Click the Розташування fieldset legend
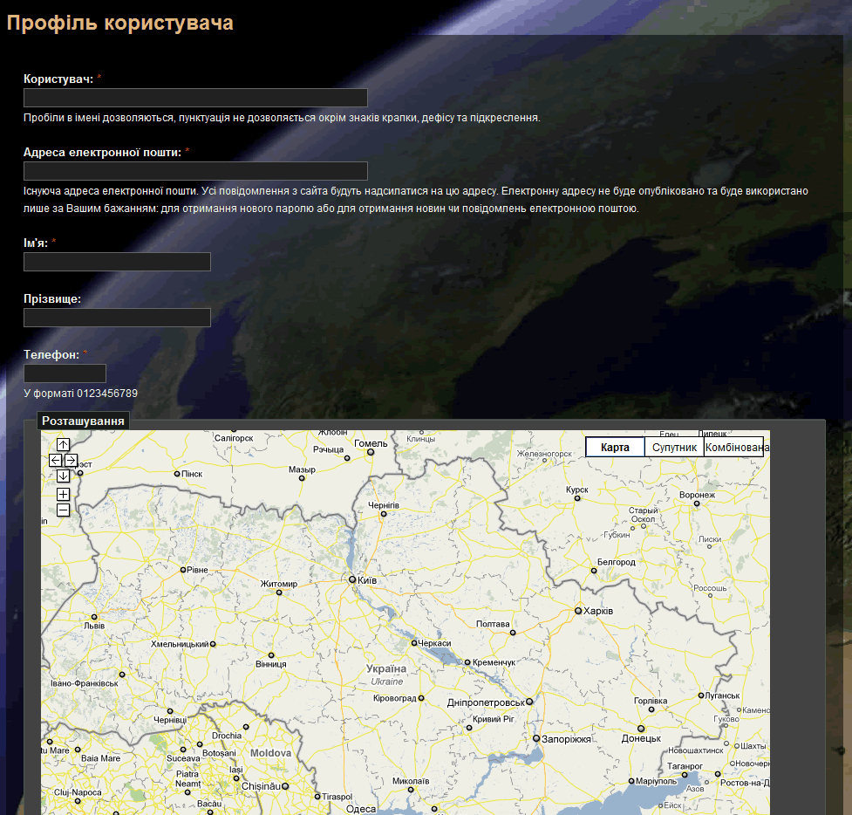Viewport: 852px width, 815px height. 83,421
